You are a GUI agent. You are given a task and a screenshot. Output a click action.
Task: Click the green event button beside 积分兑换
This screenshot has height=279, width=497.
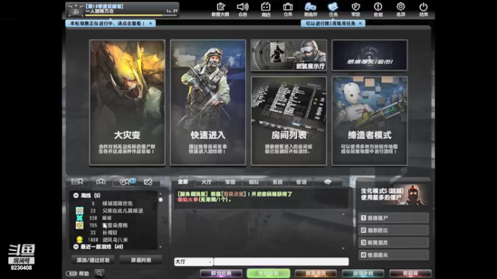268,273
